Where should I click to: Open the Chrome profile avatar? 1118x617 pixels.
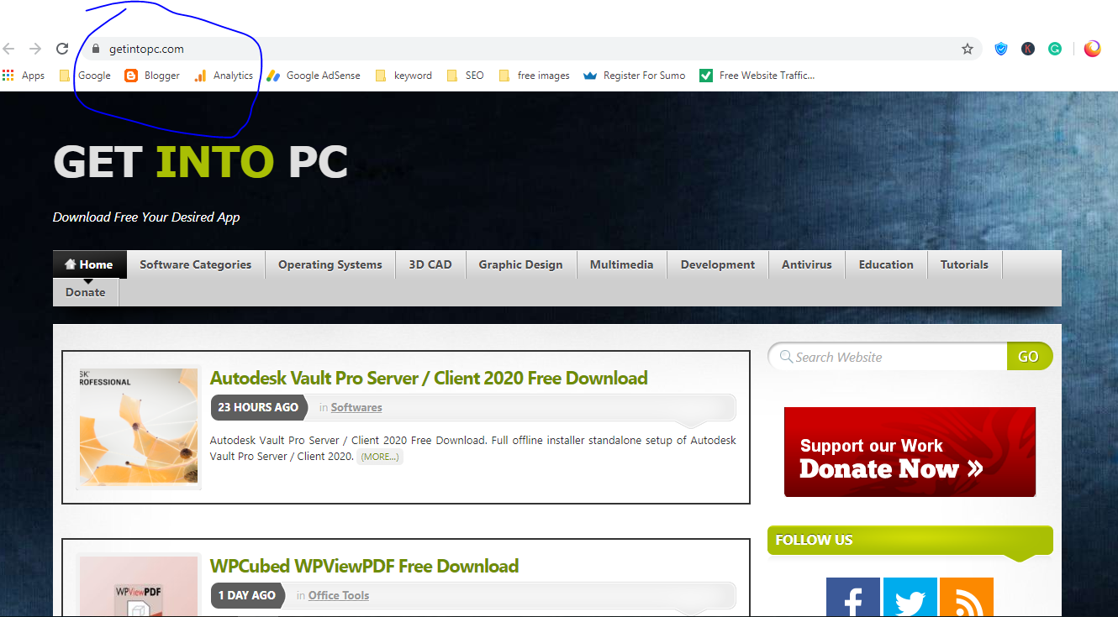(x=1093, y=49)
